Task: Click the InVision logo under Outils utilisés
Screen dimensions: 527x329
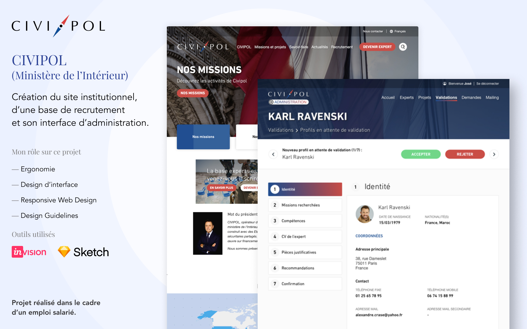Action: 29,252
